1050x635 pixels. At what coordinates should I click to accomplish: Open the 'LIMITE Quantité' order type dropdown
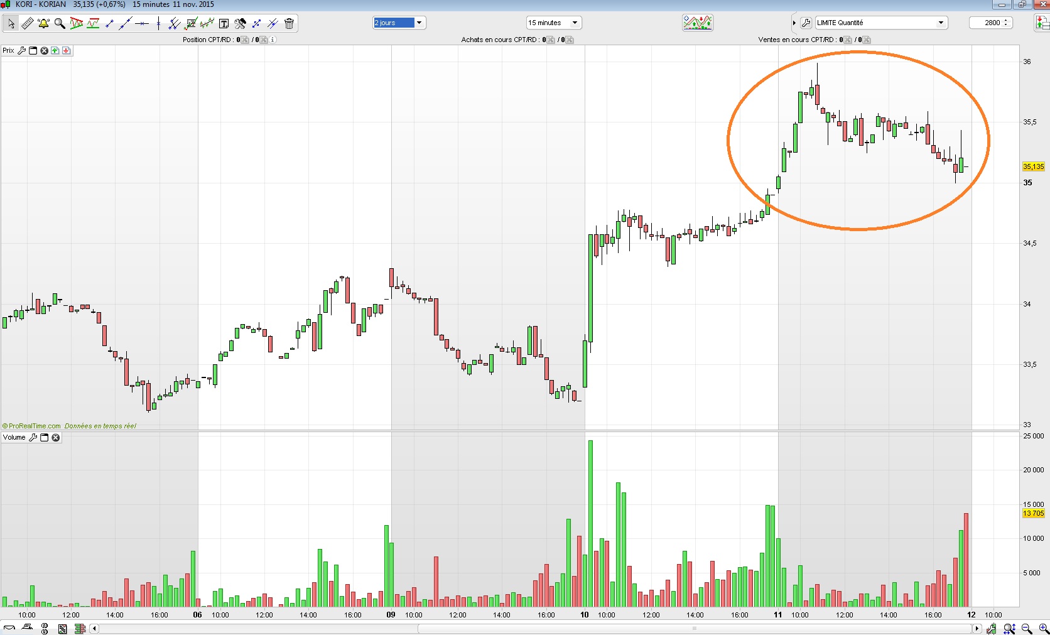tap(880, 23)
